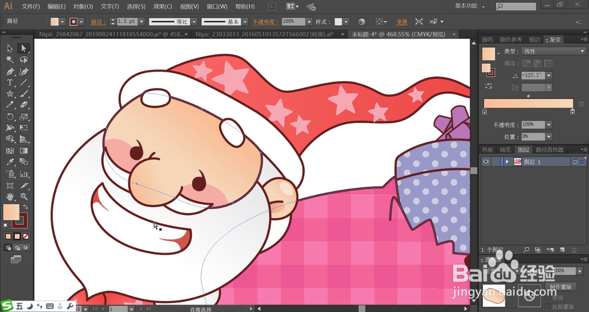Select the Lasso tool

click(24, 59)
